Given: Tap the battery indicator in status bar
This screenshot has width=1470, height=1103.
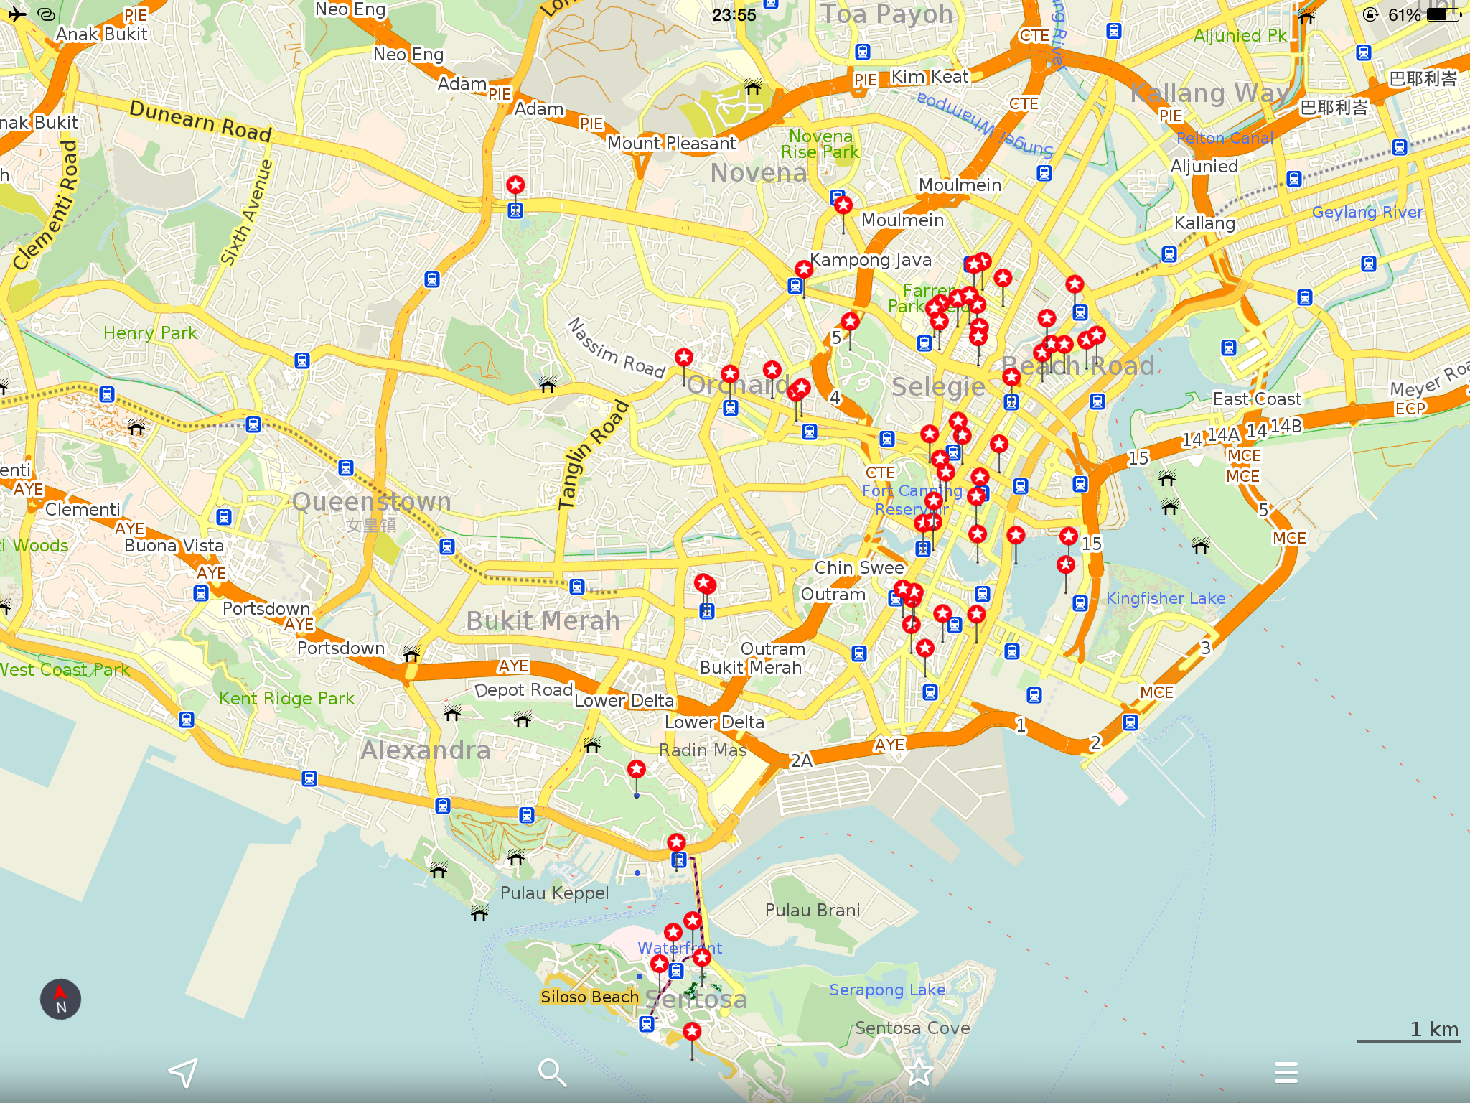Looking at the screenshot, I should pyautogui.click(x=1443, y=15).
